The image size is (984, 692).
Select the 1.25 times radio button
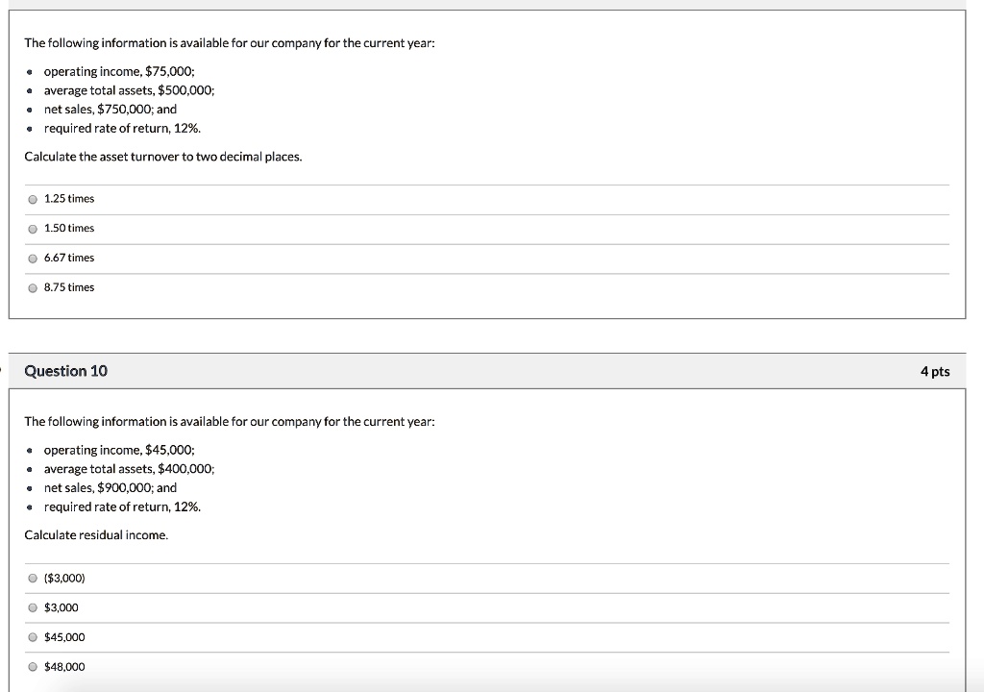pyautogui.click(x=34, y=199)
